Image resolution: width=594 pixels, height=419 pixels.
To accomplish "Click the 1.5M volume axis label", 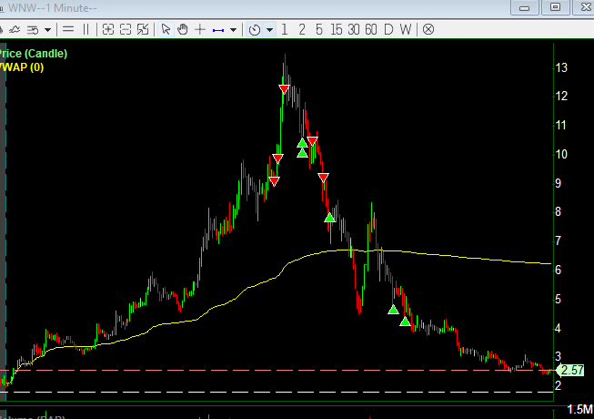I will pyautogui.click(x=579, y=410).
